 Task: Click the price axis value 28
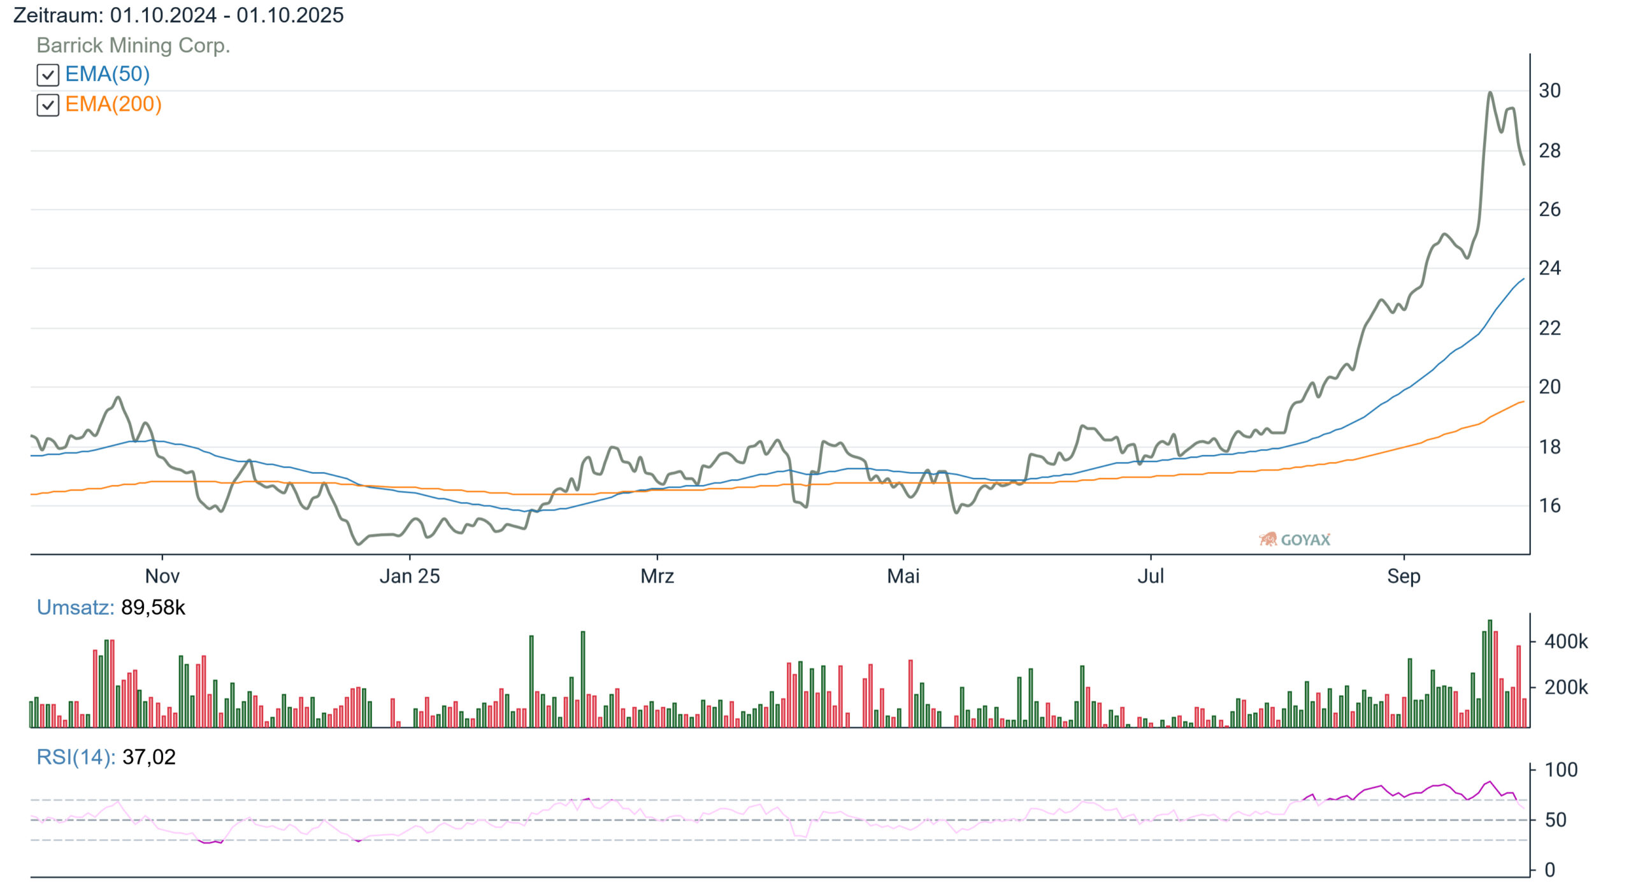[x=1549, y=150]
